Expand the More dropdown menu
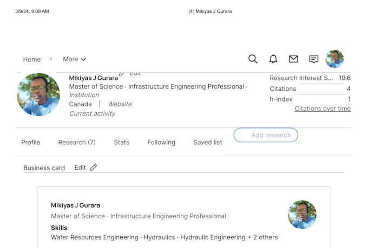This screenshot has width=368, height=248. coord(74,59)
